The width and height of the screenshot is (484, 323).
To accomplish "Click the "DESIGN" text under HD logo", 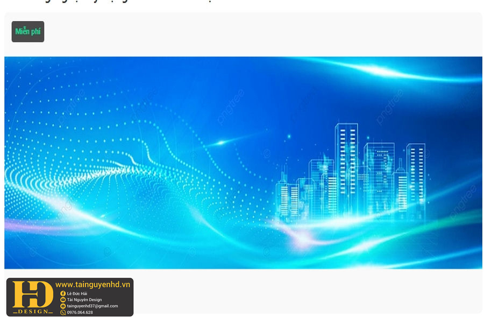I will (33, 311).
